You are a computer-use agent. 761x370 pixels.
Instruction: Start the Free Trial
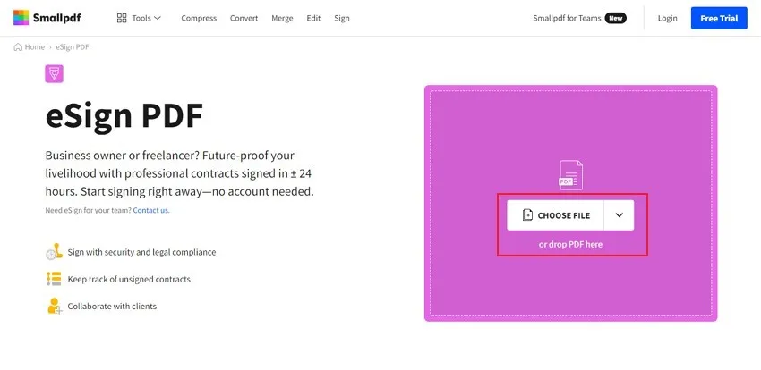pos(719,18)
